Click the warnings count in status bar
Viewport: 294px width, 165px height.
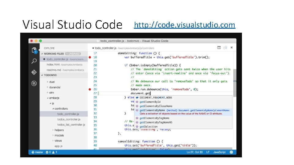click(55, 152)
